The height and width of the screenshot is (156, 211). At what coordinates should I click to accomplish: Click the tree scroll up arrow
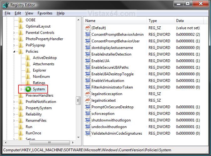(78, 20)
